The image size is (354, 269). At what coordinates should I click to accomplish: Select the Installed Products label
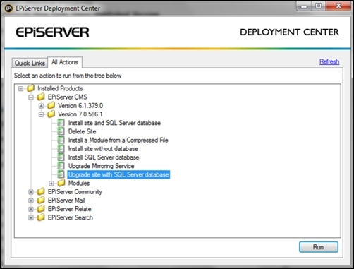click(60, 88)
